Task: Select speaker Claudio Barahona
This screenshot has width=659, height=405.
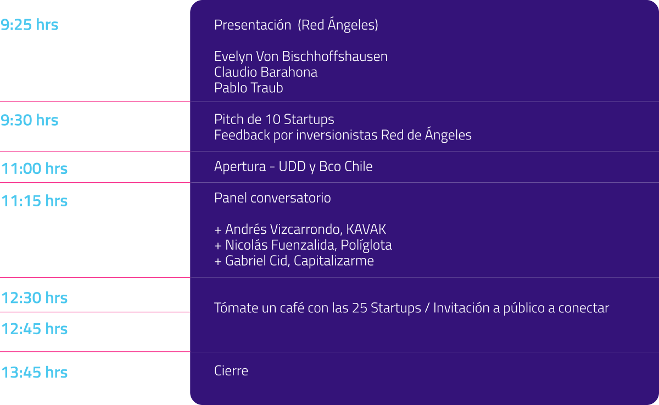Action: coord(266,72)
